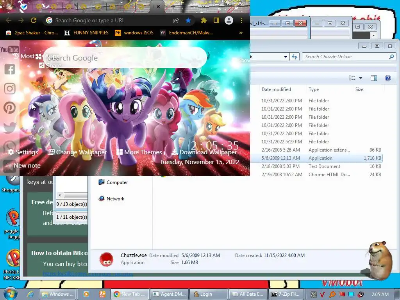The width and height of the screenshot is (400, 300).
Task: Refresh the Explorer folder view
Action: [x=295, y=57]
